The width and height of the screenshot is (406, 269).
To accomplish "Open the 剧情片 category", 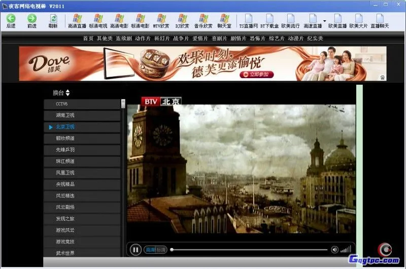I will pos(239,38).
